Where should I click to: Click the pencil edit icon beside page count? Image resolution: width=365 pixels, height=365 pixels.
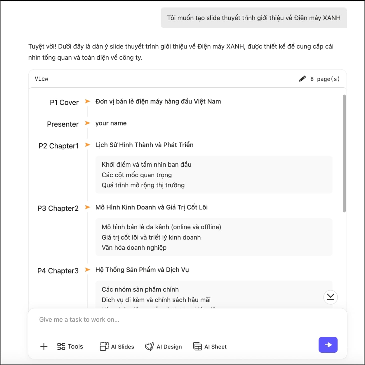[x=302, y=79]
